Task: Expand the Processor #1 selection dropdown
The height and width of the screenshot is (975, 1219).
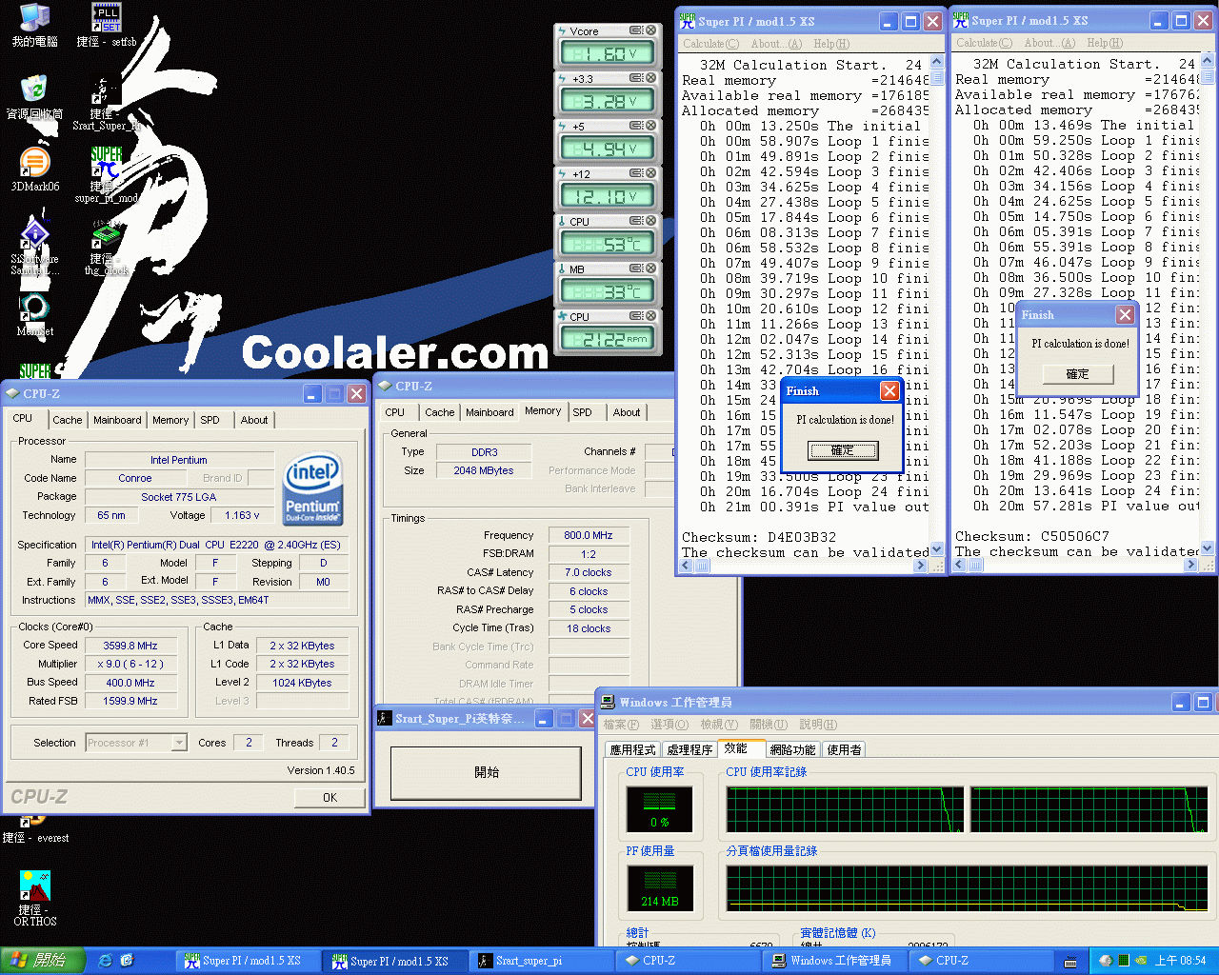Action: (179, 743)
